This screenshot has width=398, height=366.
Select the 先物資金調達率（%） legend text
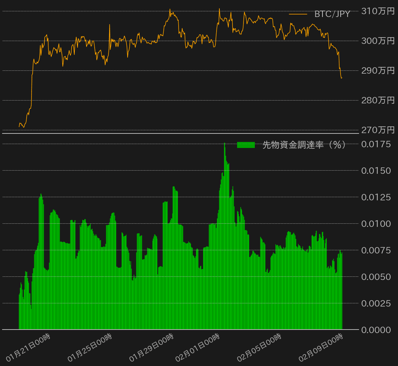[x=304, y=145]
